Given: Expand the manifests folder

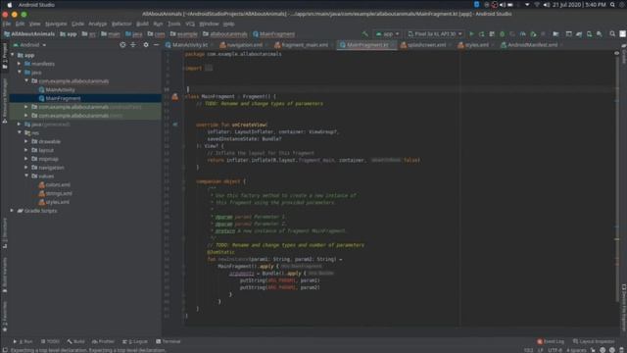Looking at the screenshot, I should (20, 64).
